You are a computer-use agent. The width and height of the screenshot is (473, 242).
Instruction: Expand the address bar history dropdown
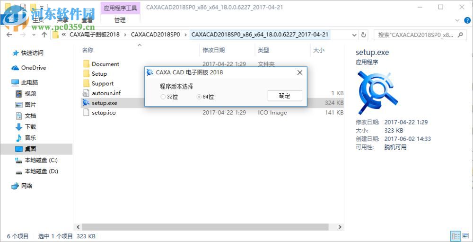click(354, 35)
